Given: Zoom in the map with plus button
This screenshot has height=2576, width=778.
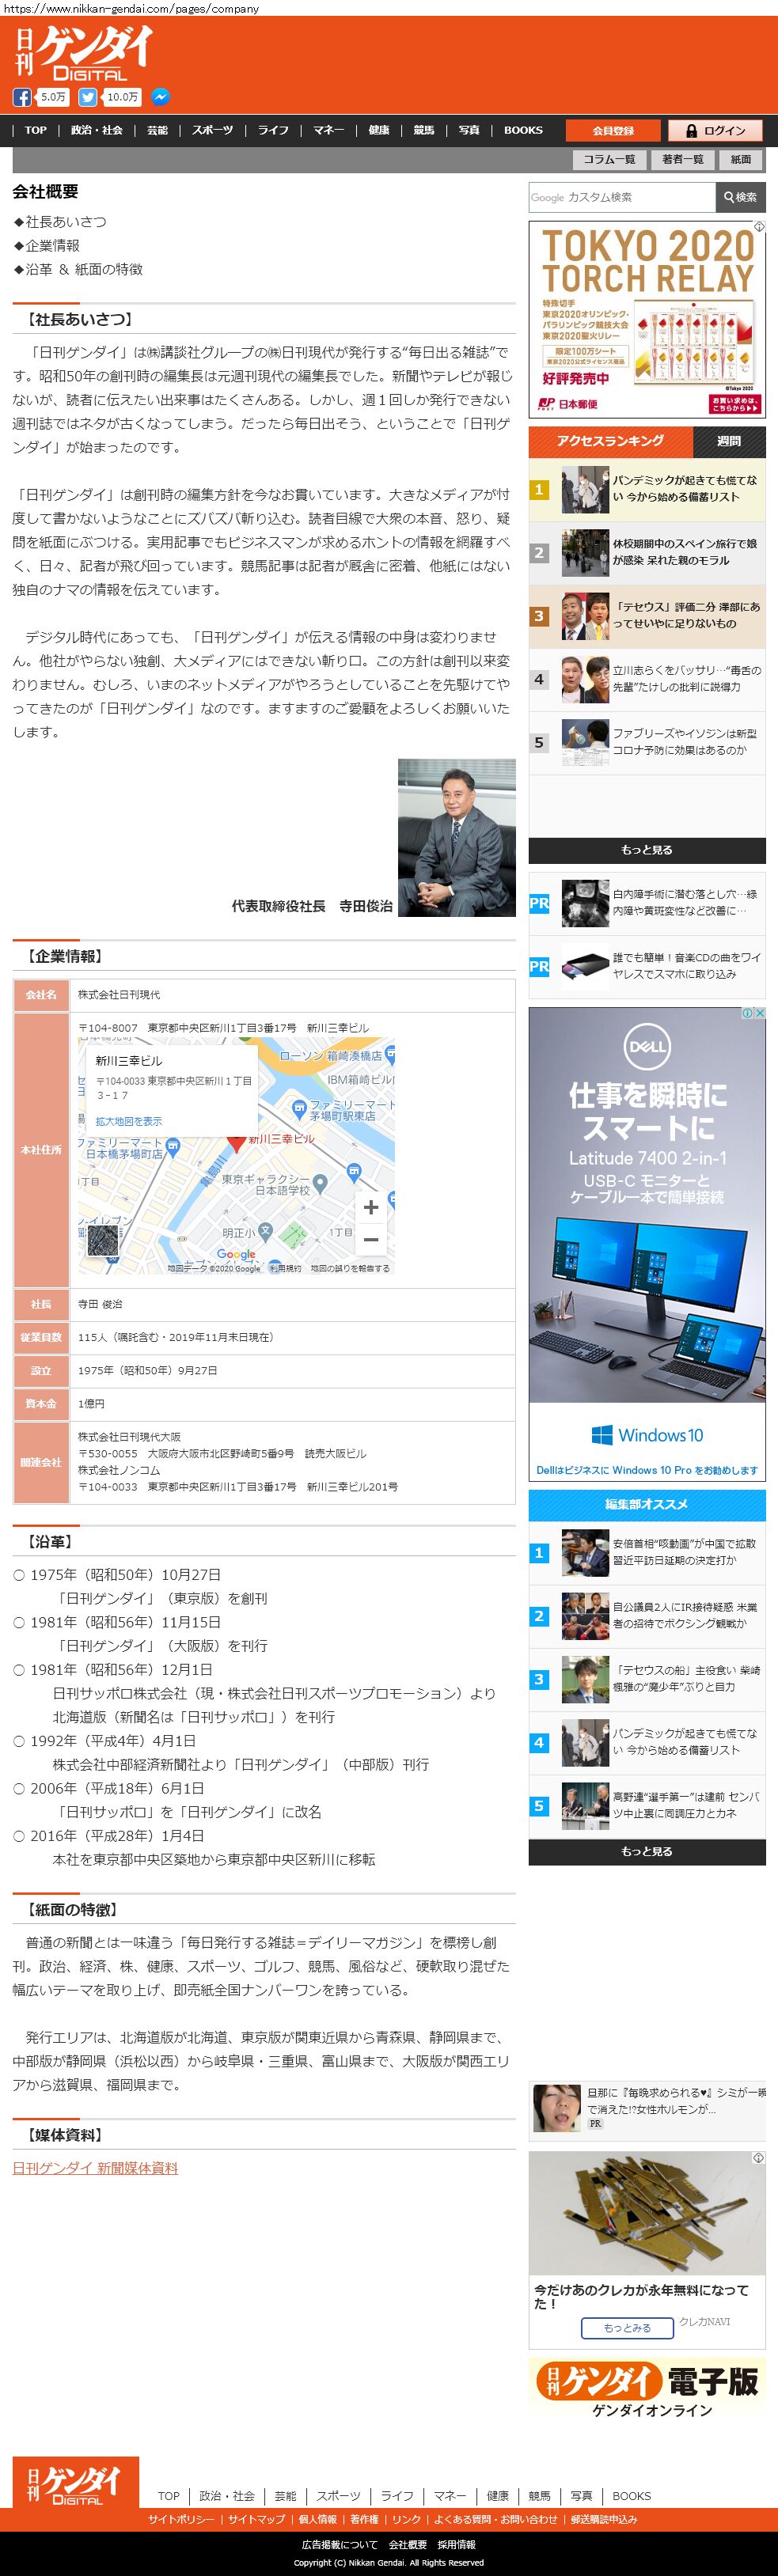Looking at the screenshot, I should pos(370,1207).
